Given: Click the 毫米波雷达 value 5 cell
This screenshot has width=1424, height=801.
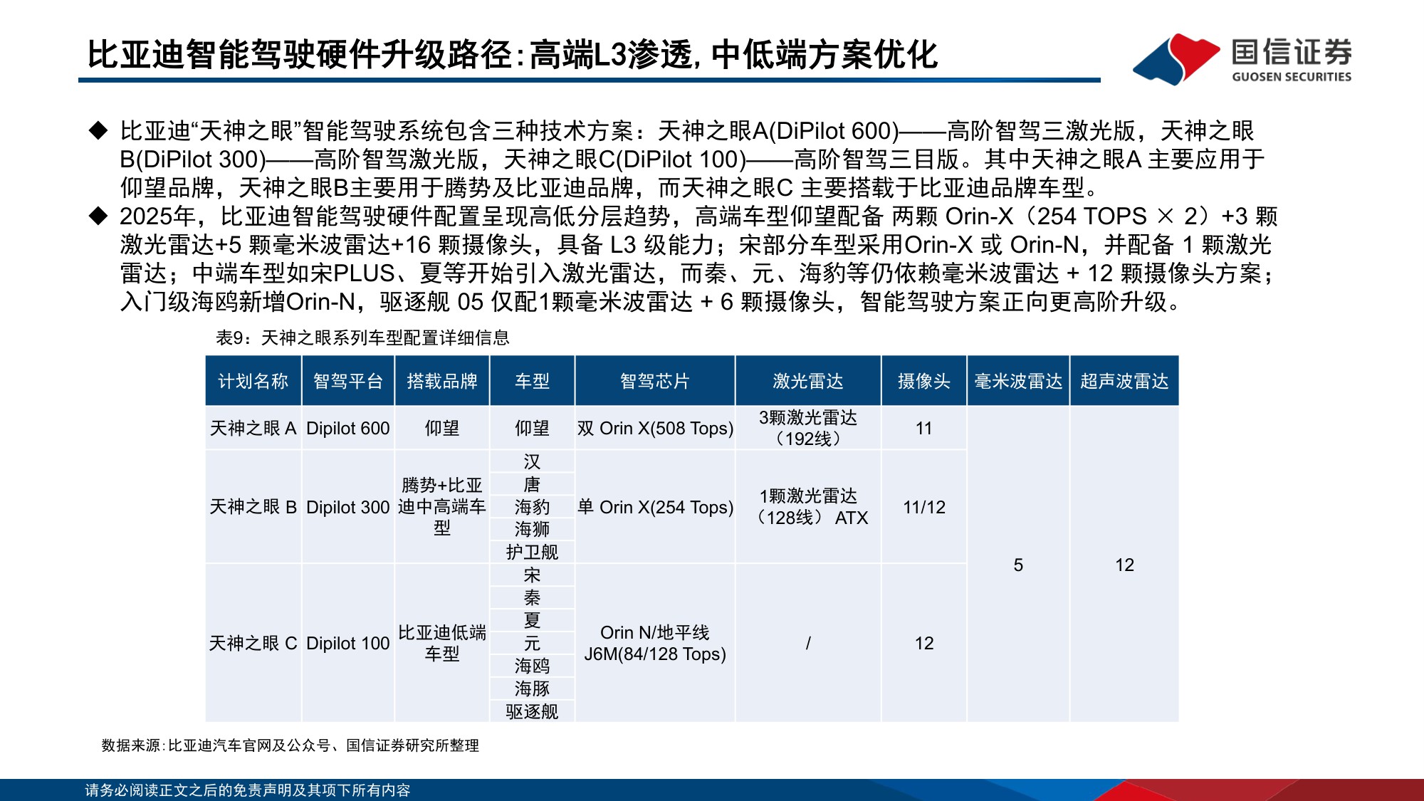Looking at the screenshot, I should tap(1018, 565).
